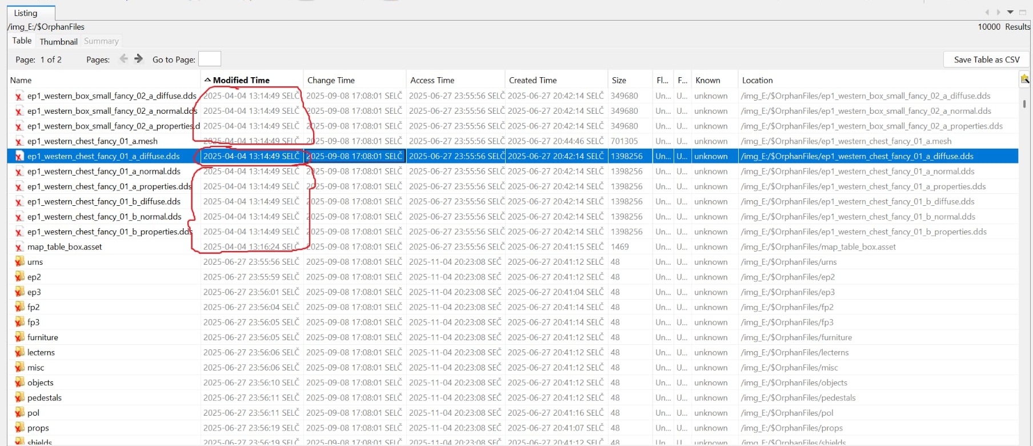Click the deleted-file icon of ep1_western_box_small_fancy_02_a_diffuse.dds
Screen dimensions: 1033x446
coord(19,96)
